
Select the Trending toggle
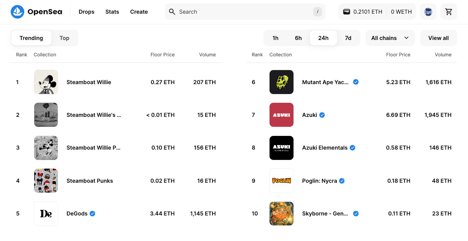point(31,38)
